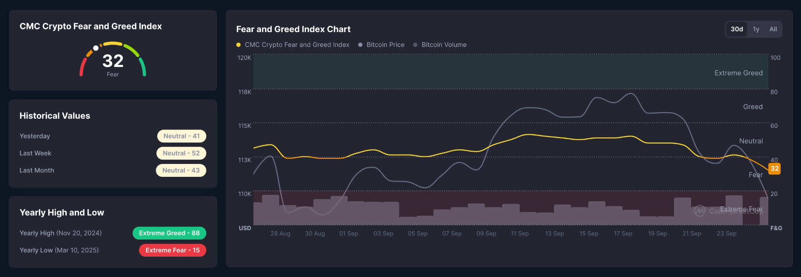Click the gauge's white indicator dot

point(96,48)
